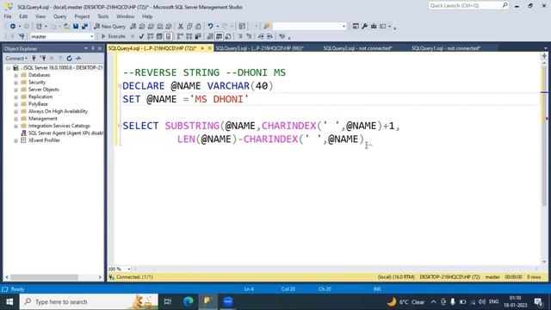Open the notification center icon

pos(538,301)
